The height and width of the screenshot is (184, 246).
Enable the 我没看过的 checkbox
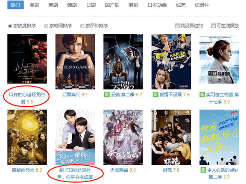177,26
